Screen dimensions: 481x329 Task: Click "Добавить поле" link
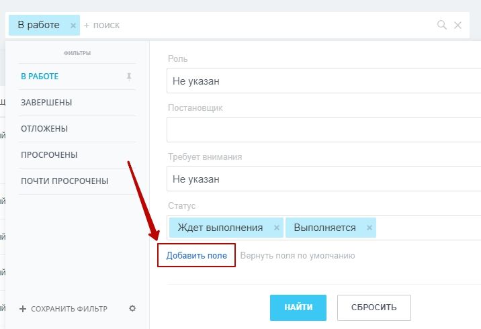coord(197,256)
